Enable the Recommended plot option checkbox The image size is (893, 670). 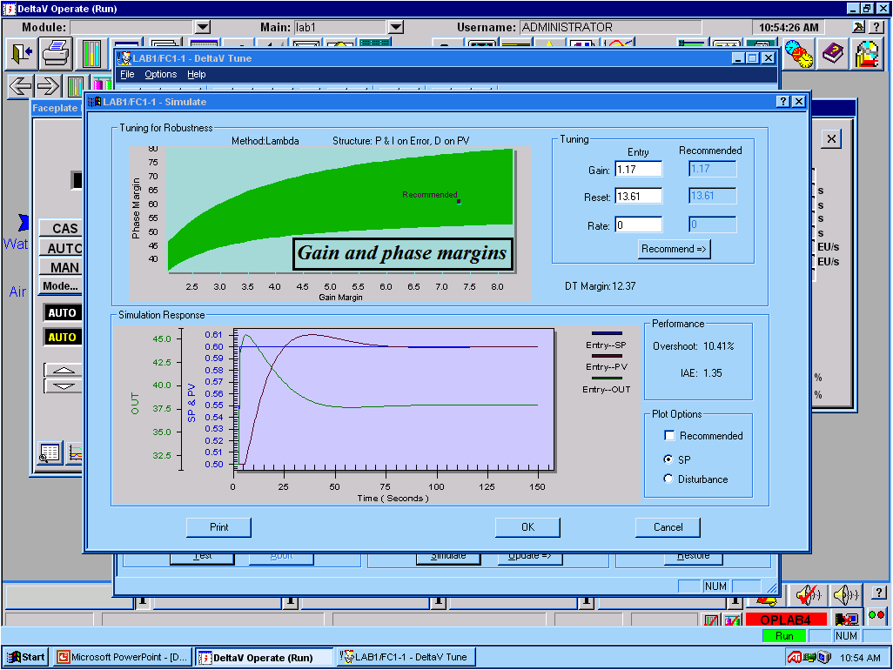pos(670,435)
